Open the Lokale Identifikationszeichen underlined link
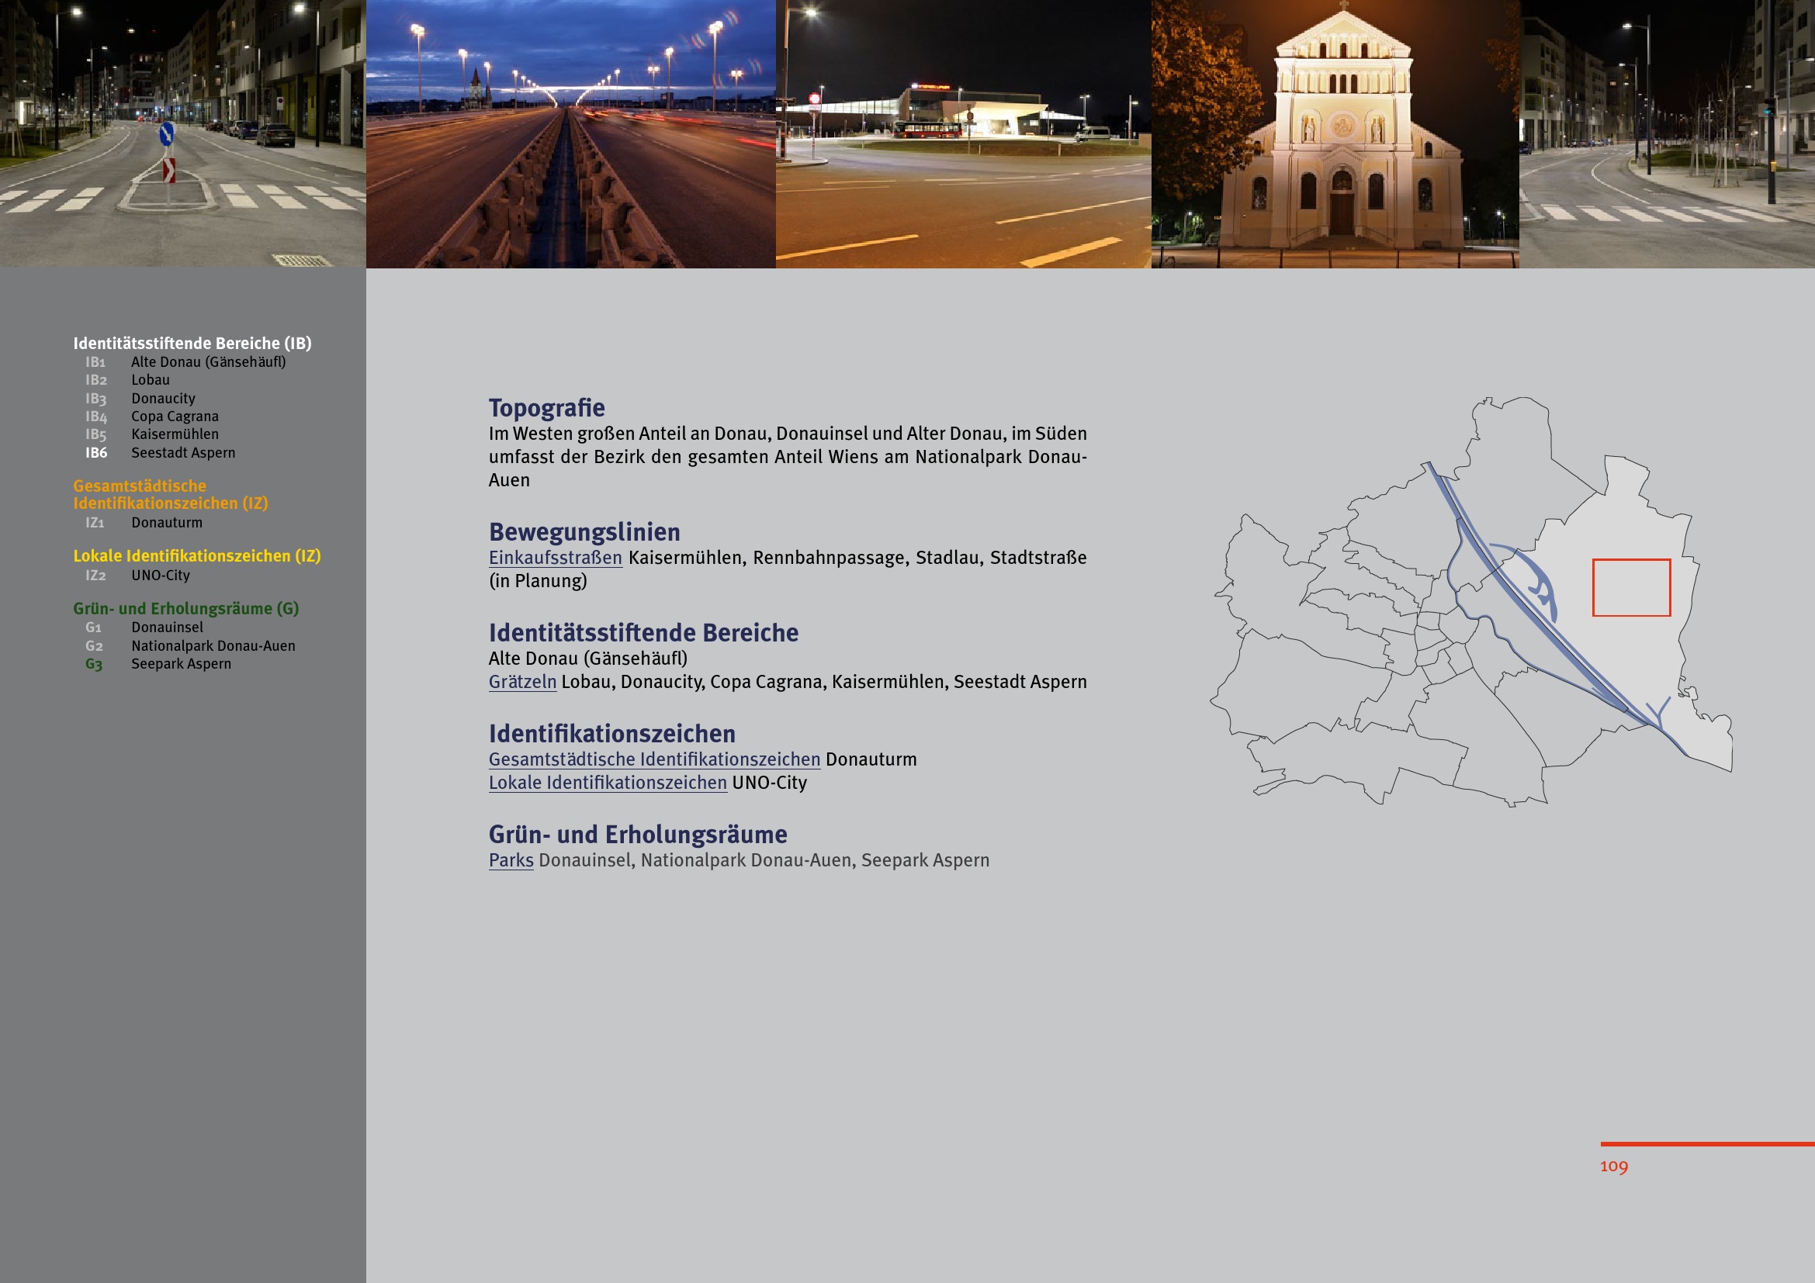The width and height of the screenshot is (1815, 1283). coord(607,783)
